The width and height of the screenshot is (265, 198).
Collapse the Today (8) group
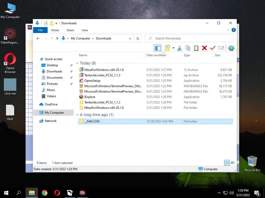[77, 63]
